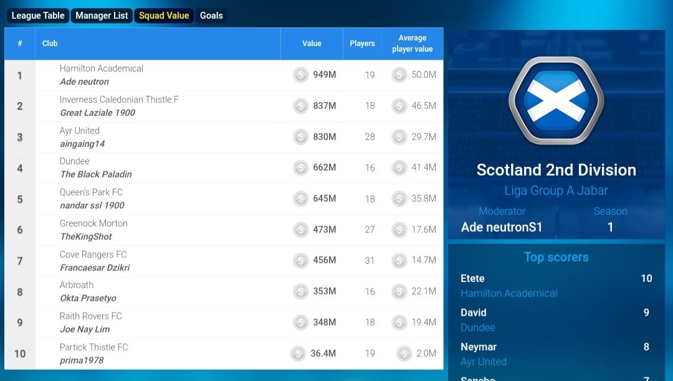Open the League Table tab
Viewport: 673px width, 381px height.
[x=38, y=16]
